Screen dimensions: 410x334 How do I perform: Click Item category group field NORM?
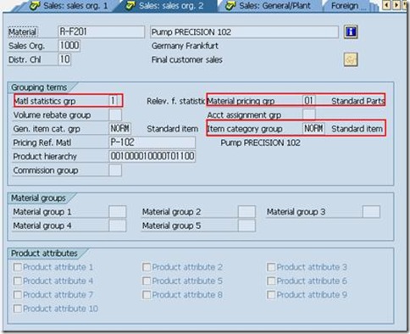click(313, 129)
